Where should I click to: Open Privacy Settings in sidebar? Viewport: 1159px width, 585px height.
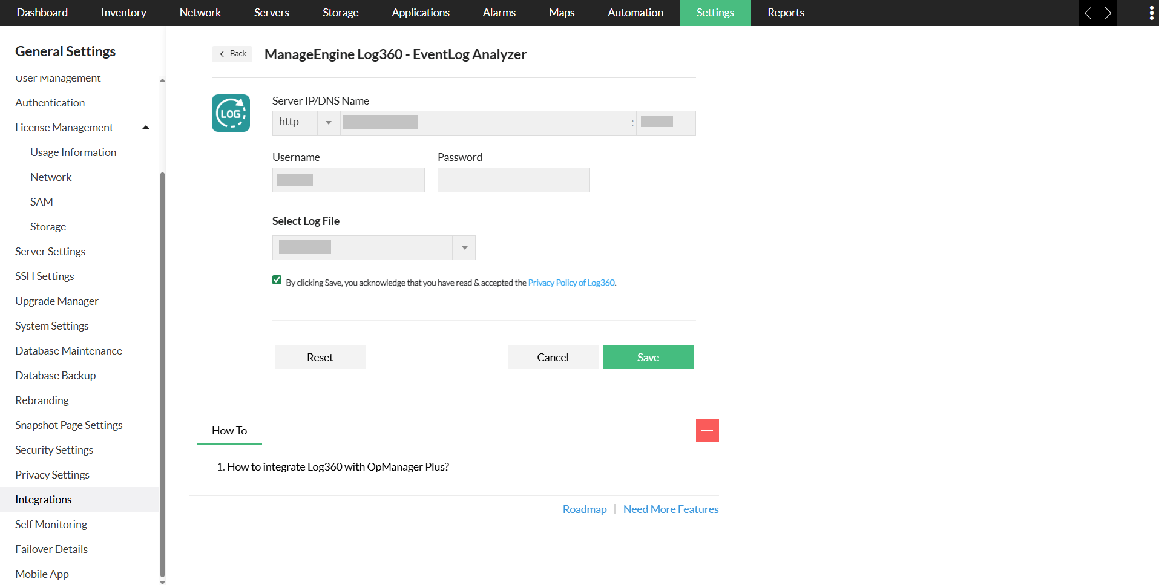(53, 475)
